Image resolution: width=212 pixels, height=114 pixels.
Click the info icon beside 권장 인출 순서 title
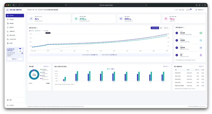184,27
